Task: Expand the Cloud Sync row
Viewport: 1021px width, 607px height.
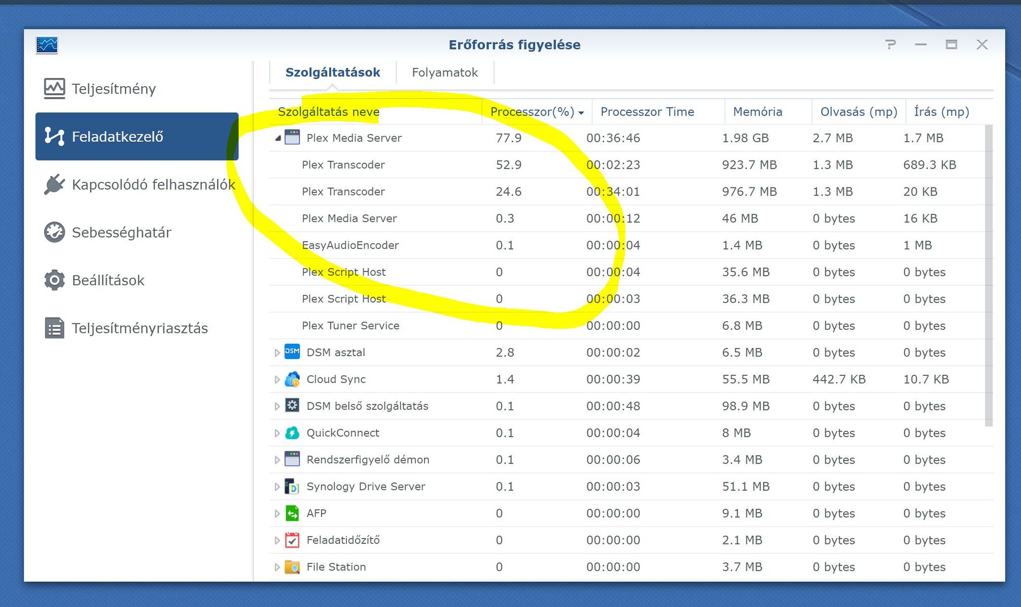Action: [277, 379]
